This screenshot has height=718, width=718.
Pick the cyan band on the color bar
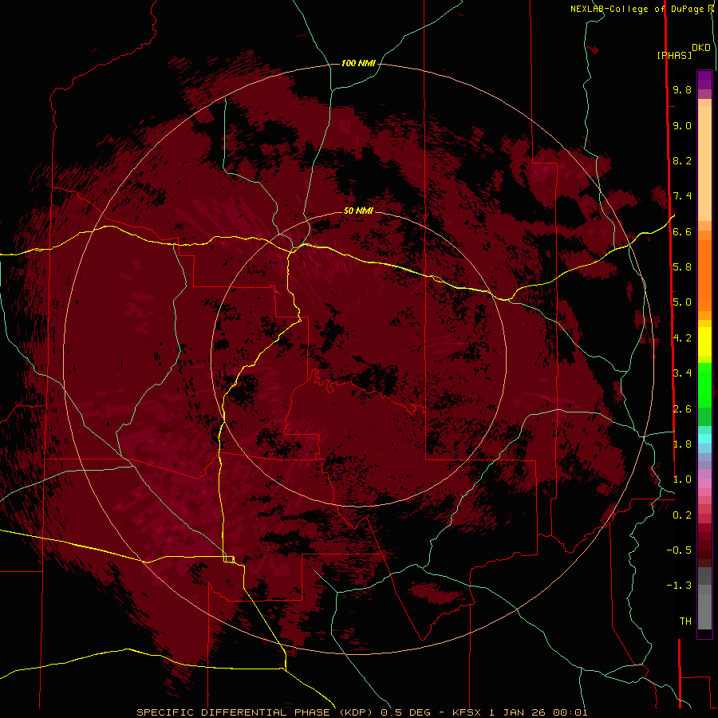pyautogui.click(x=704, y=439)
